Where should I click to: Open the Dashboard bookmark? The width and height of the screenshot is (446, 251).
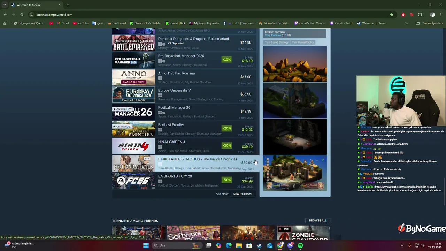pos(117,23)
